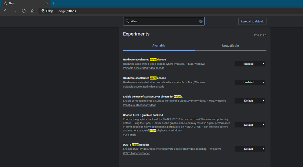Open the #use-angle link
303x167 pixels.
coord(130,135)
